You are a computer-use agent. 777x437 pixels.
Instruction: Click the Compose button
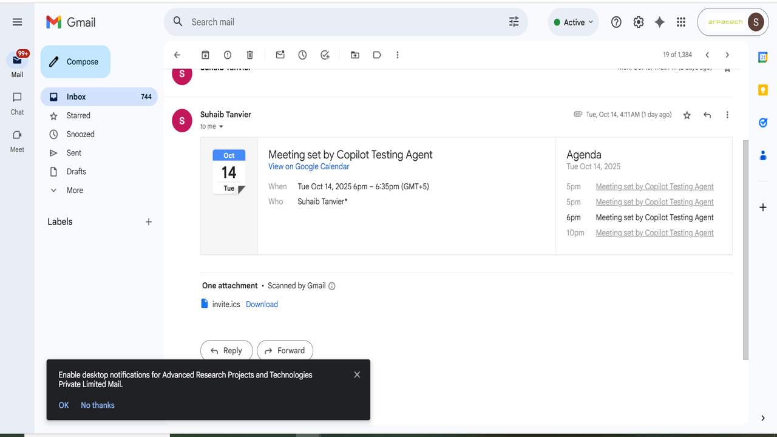point(75,62)
